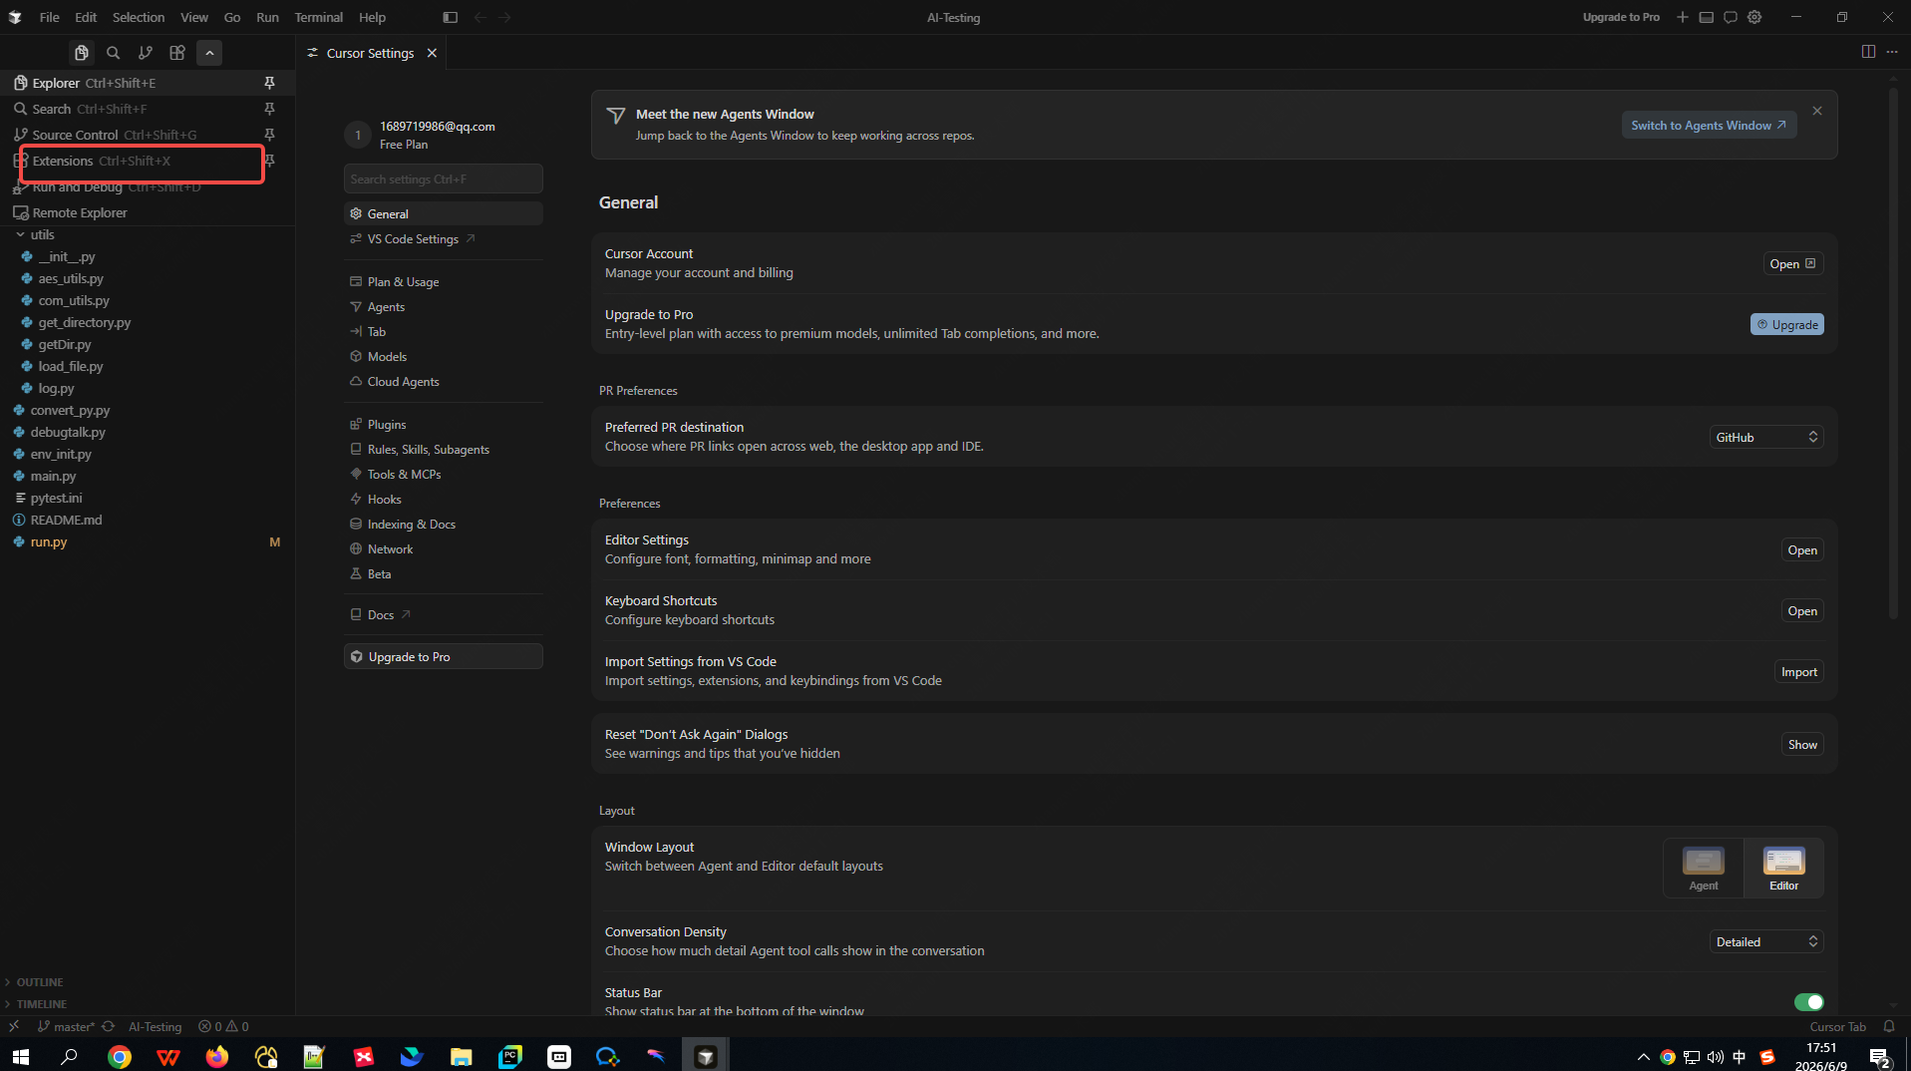Dismiss the Agents Window banner with its X

click(1817, 111)
